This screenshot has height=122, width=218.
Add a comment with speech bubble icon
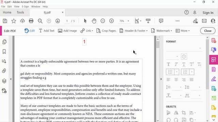(161, 21)
